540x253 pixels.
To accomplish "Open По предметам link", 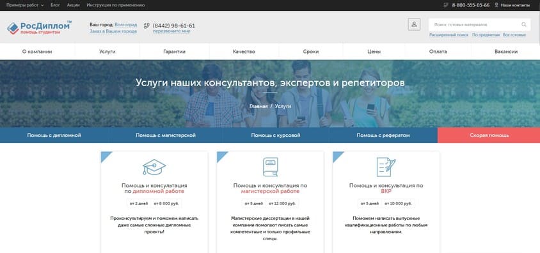I will [486, 34].
